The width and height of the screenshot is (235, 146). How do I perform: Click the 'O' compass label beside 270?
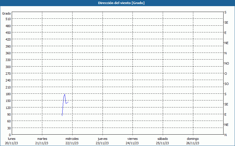(x=226, y=74)
